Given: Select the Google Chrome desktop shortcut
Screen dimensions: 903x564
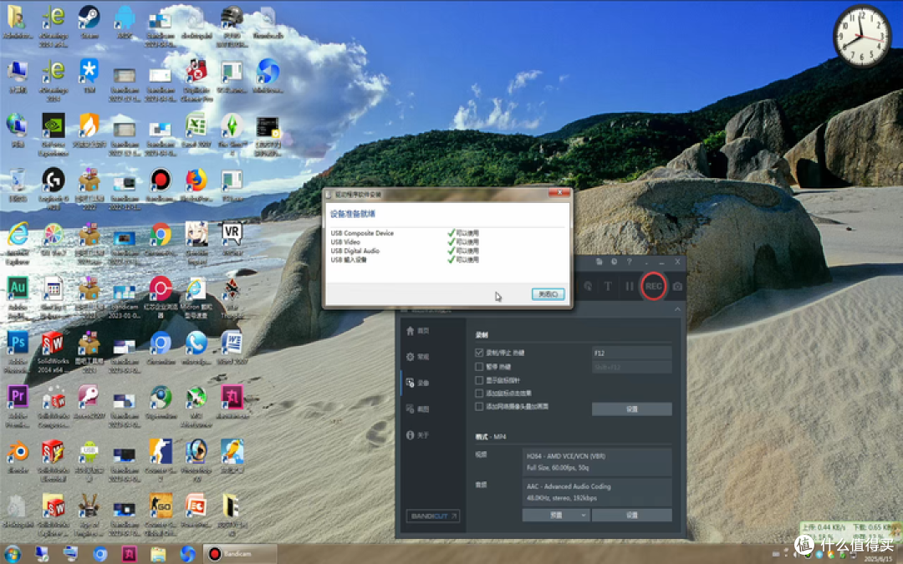Looking at the screenshot, I should coord(160,238).
